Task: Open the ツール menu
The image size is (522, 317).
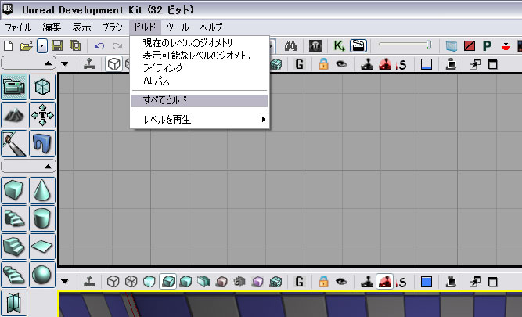Action: coord(178,27)
